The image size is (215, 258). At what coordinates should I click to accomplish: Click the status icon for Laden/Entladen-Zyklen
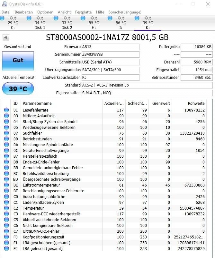click(6, 202)
